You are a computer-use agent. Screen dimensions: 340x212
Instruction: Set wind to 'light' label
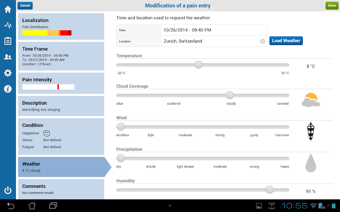[x=151, y=135]
